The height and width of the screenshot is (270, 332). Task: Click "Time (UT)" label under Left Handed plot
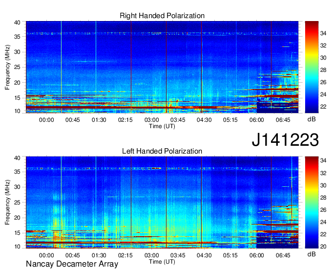pos(162,262)
